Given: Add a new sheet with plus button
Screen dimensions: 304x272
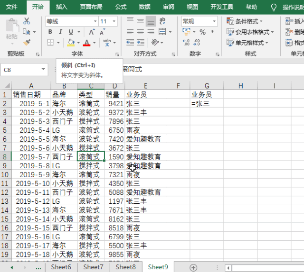Looking at the screenshot, I should click(193, 268).
